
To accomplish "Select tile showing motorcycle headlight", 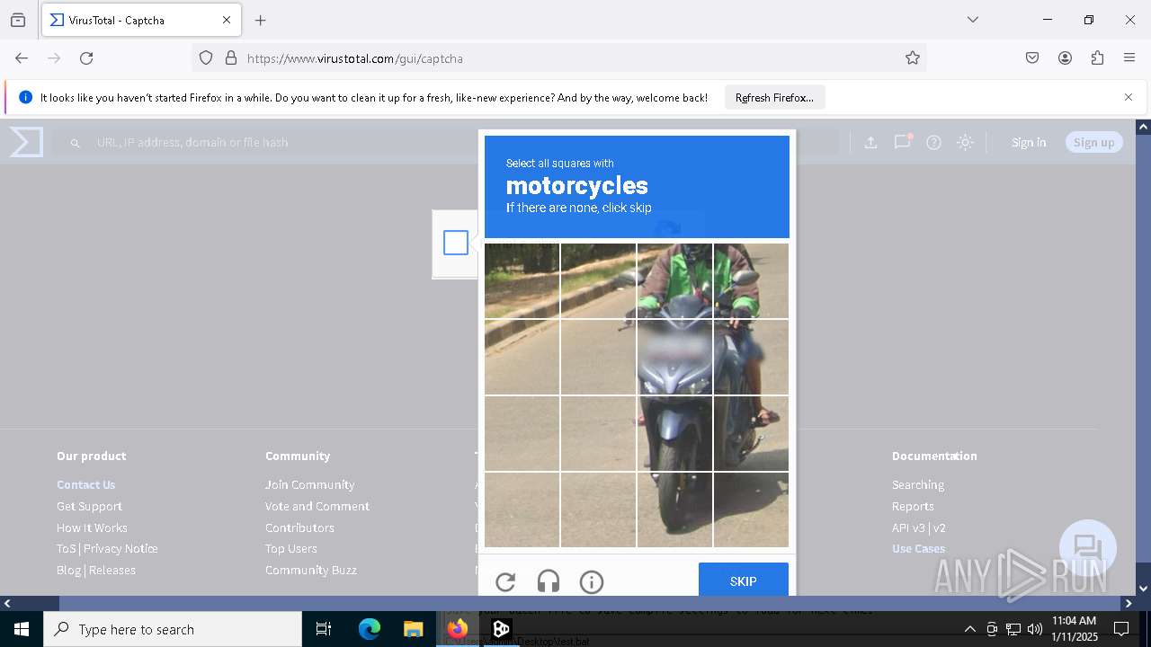I will tap(674, 357).
